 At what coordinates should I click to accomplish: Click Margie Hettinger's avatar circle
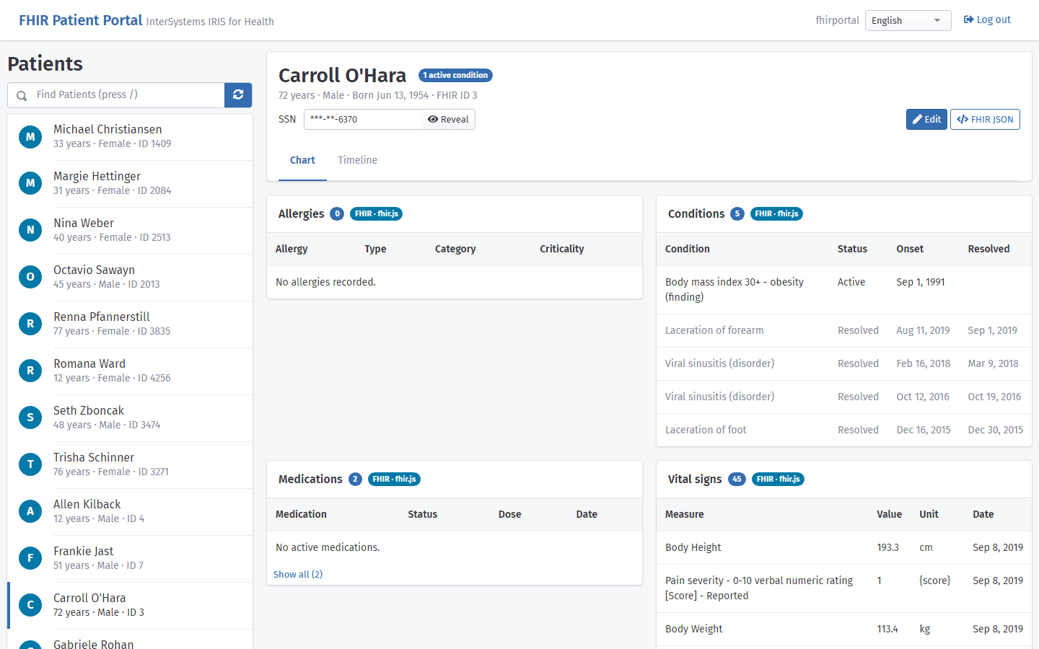[x=30, y=183]
